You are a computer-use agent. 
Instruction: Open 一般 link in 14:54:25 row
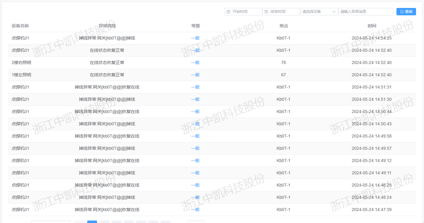(x=195, y=38)
